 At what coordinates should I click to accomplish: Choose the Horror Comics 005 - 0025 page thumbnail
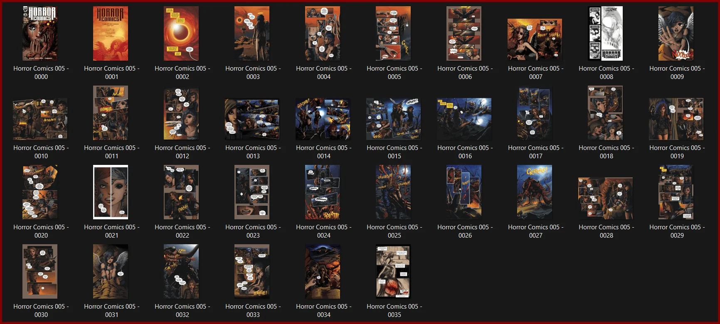(x=393, y=192)
